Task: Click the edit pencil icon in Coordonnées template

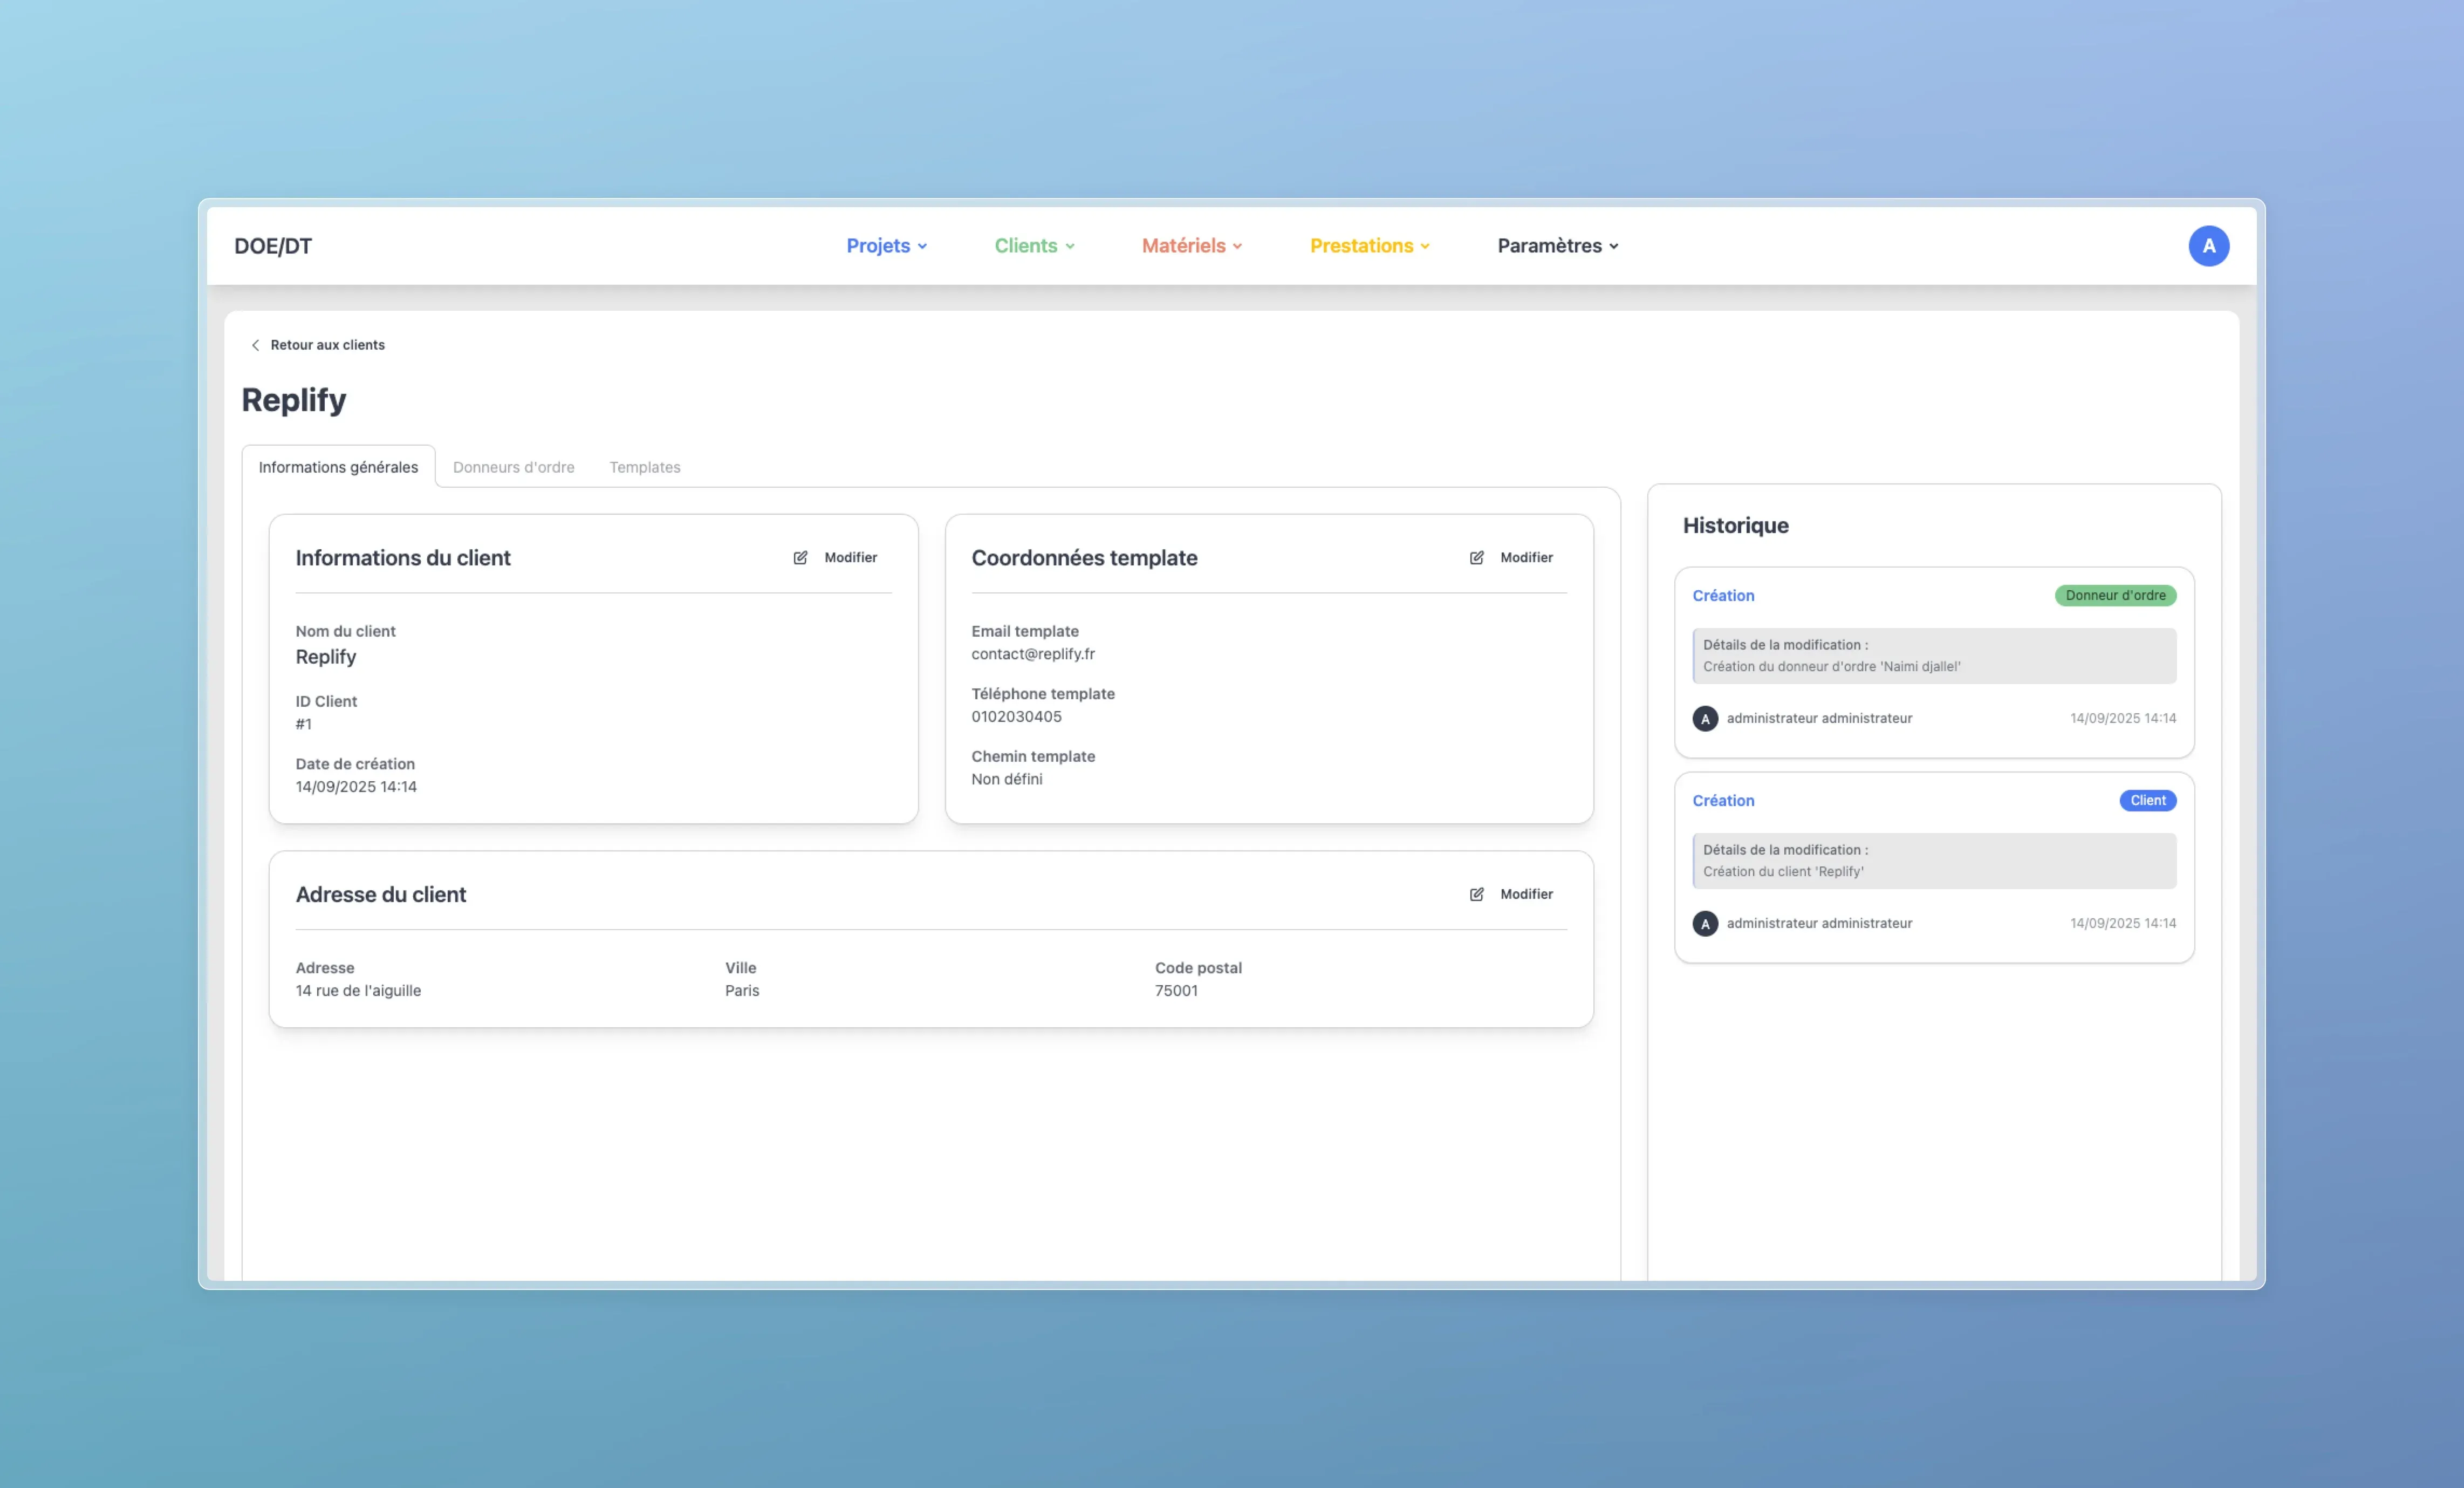Action: 1476,558
